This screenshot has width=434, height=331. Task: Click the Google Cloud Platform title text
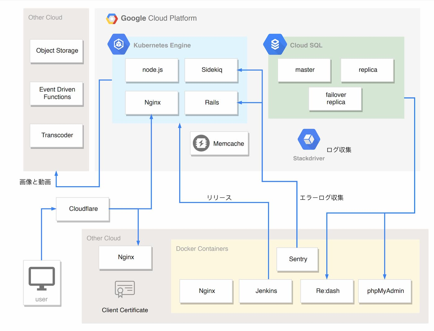click(x=159, y=18)
